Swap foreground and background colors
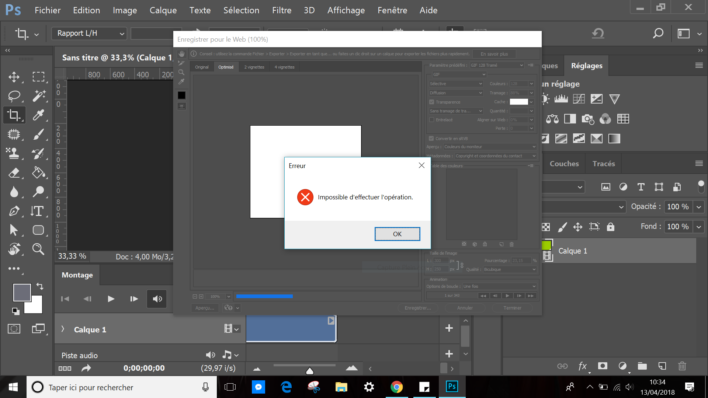708x398 pixels. click(x=40, y=286)
